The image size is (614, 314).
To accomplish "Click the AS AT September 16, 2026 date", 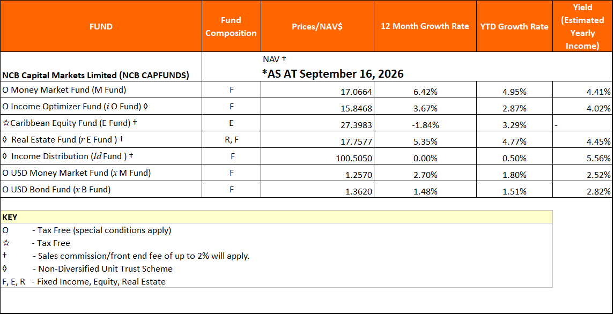I will pyautogui.click(x=333, y=73).
